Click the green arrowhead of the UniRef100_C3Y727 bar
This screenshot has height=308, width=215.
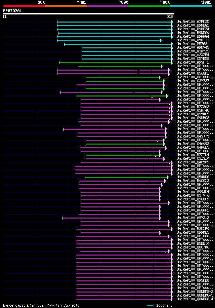coord(164,81)
